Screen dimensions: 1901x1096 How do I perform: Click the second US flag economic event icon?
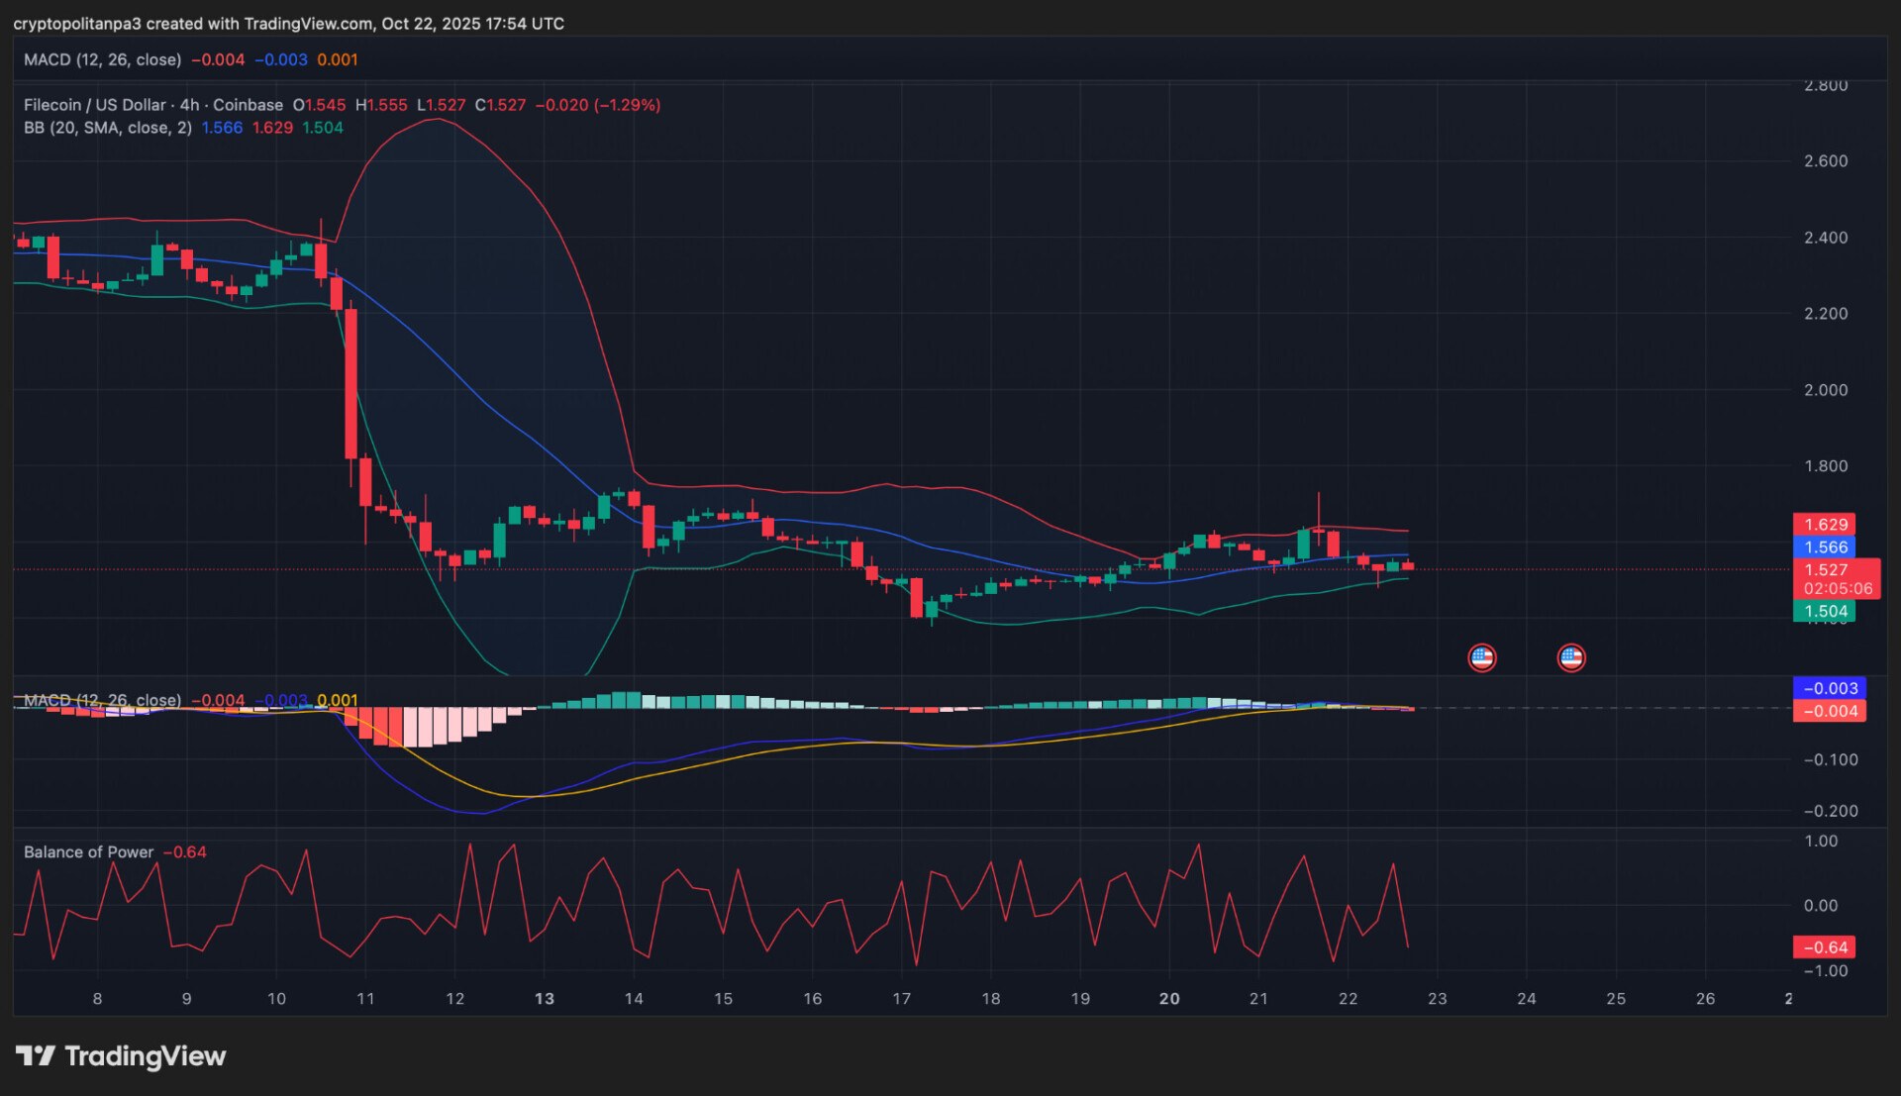point(1570,657)
